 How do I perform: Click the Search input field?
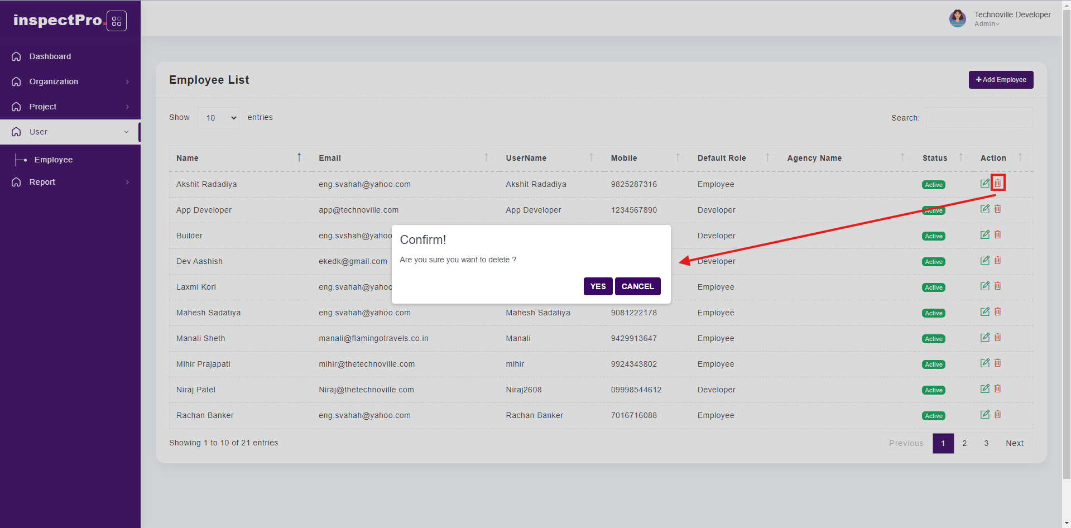click(x=979, y=118)
